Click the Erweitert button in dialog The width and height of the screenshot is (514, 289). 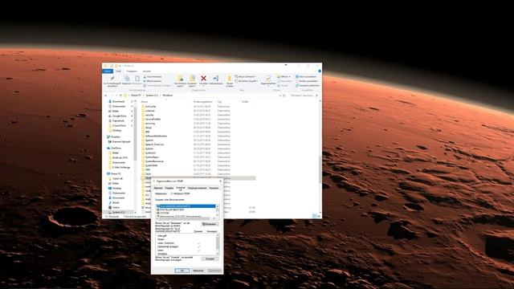[210, 258]
